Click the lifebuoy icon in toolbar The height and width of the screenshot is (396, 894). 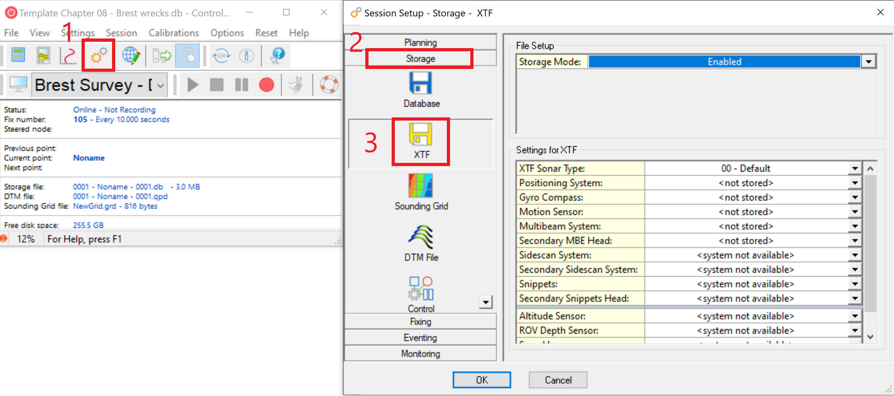pyautogui.click(x=328, y=85)
